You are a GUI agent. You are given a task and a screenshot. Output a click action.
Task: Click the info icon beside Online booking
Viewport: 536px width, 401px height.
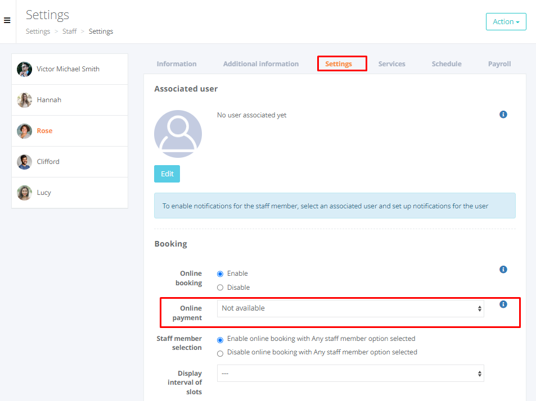tap(503, 270)
